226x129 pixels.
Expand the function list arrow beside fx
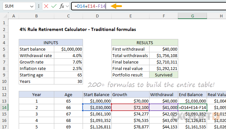point(67,6)
